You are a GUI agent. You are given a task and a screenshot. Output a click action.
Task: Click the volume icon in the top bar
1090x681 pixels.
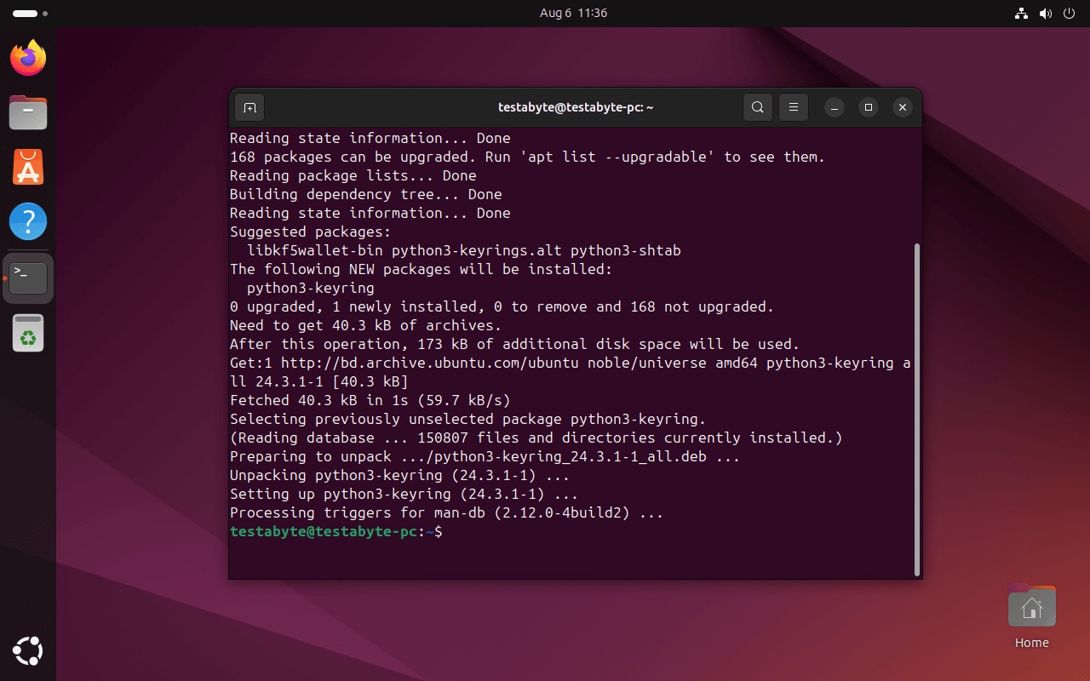1046,13
